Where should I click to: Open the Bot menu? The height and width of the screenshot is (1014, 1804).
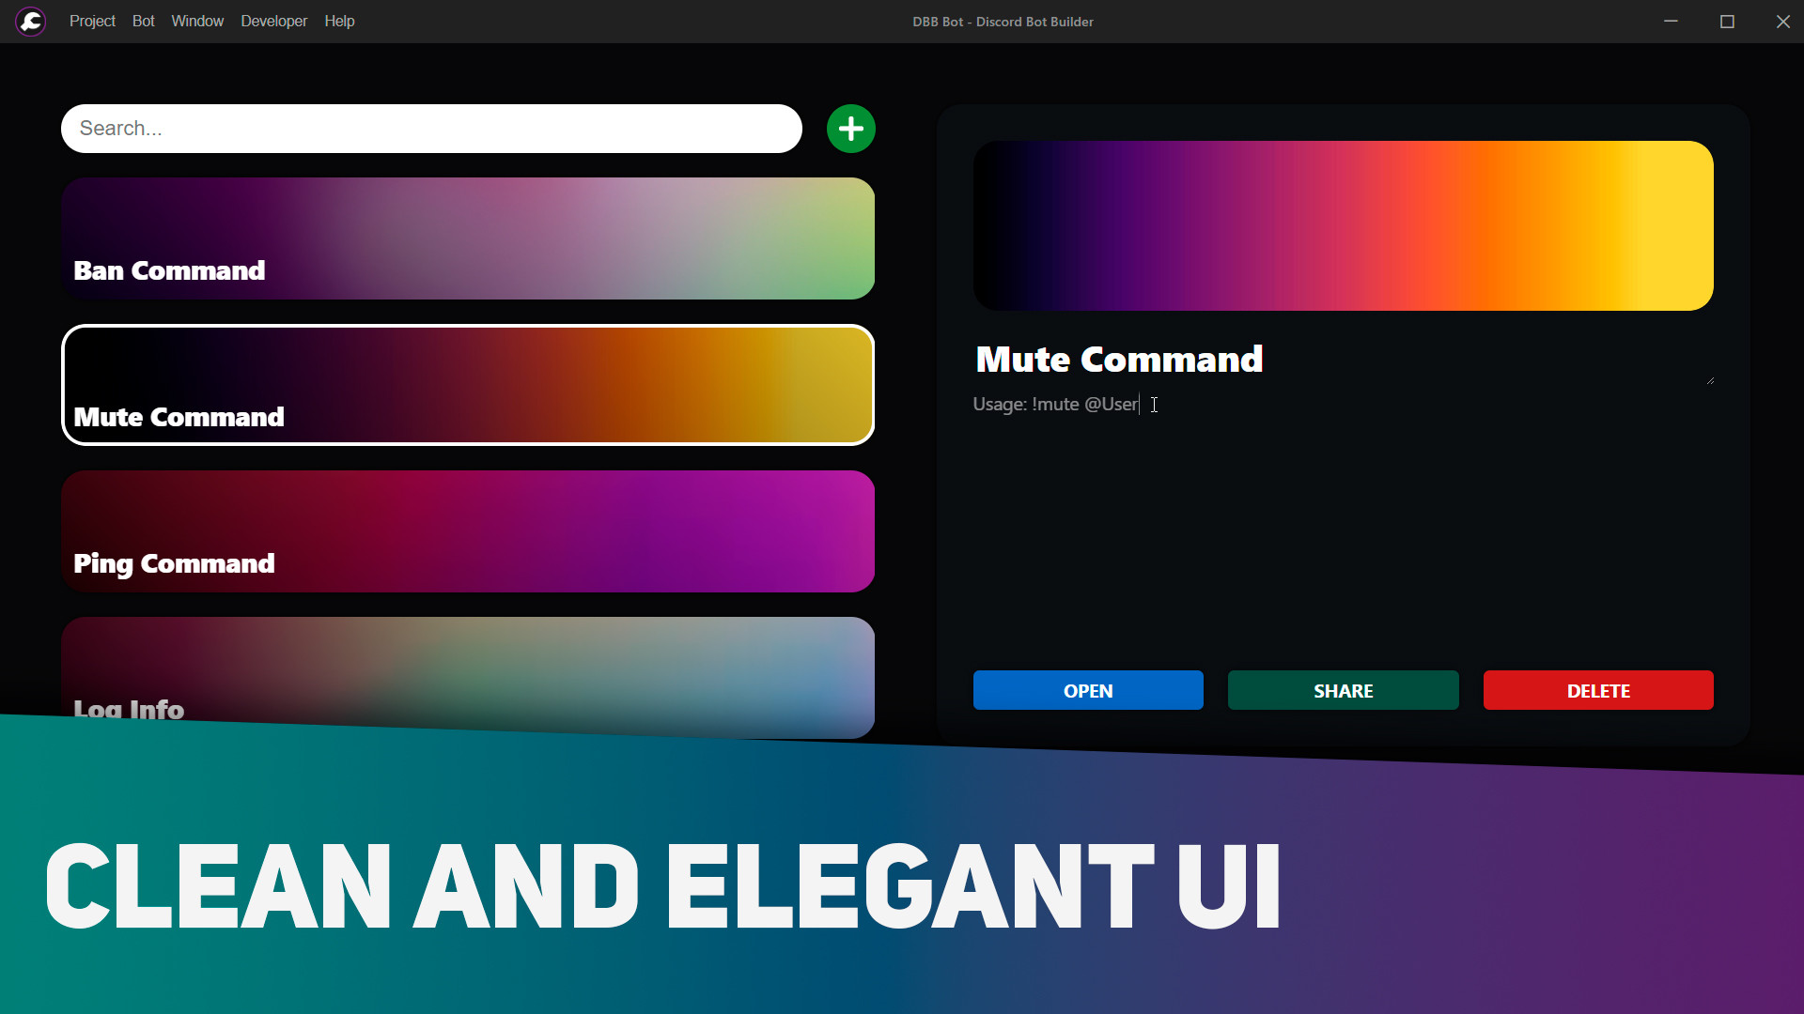[143, 21]
